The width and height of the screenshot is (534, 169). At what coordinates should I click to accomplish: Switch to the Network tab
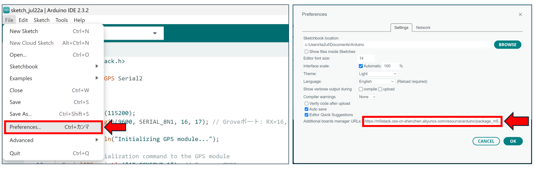coord(423,28)
